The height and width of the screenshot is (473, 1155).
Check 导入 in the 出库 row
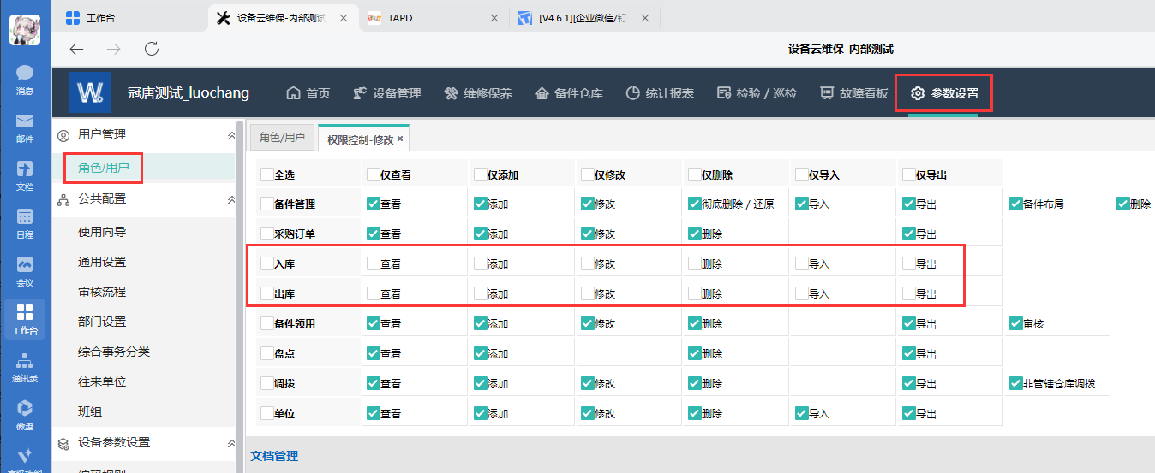[x=802, y=293]
